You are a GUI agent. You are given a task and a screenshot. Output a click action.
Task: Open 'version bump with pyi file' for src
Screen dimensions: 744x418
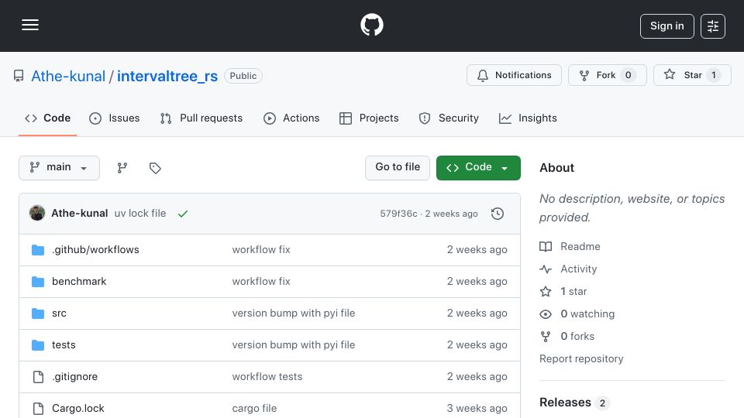[x=293, y=313]
